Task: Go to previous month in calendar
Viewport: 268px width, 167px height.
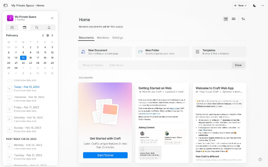Action: [x=43, y=35]
